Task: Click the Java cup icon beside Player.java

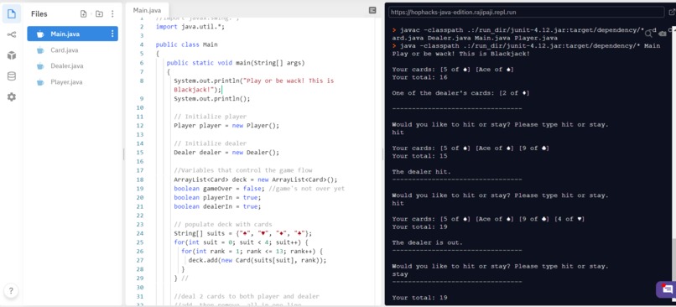Action: [x=40, y=82]
